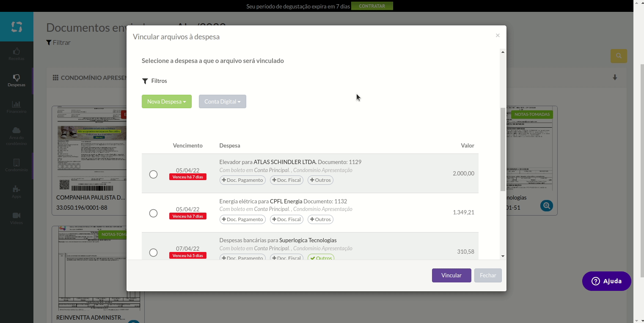Click the dialog scrollbar down arrow

(503, 256)
